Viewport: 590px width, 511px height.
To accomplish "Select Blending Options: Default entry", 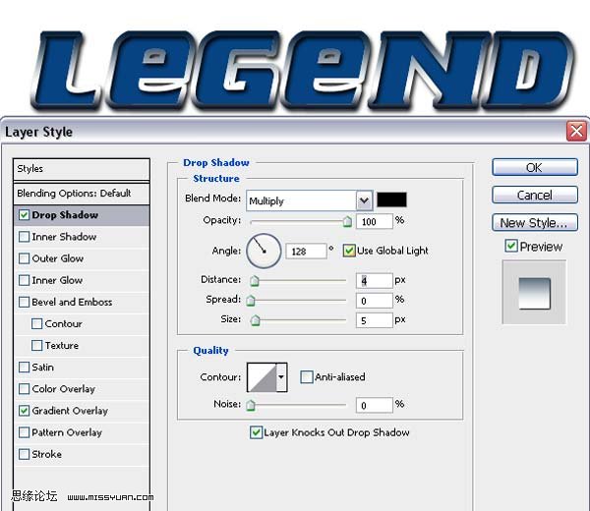I will [x=82, y=194].
